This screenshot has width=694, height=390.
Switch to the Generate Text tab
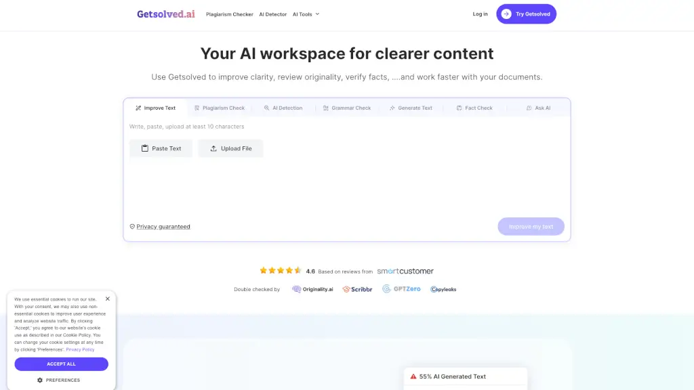click(x=411, y=108)
